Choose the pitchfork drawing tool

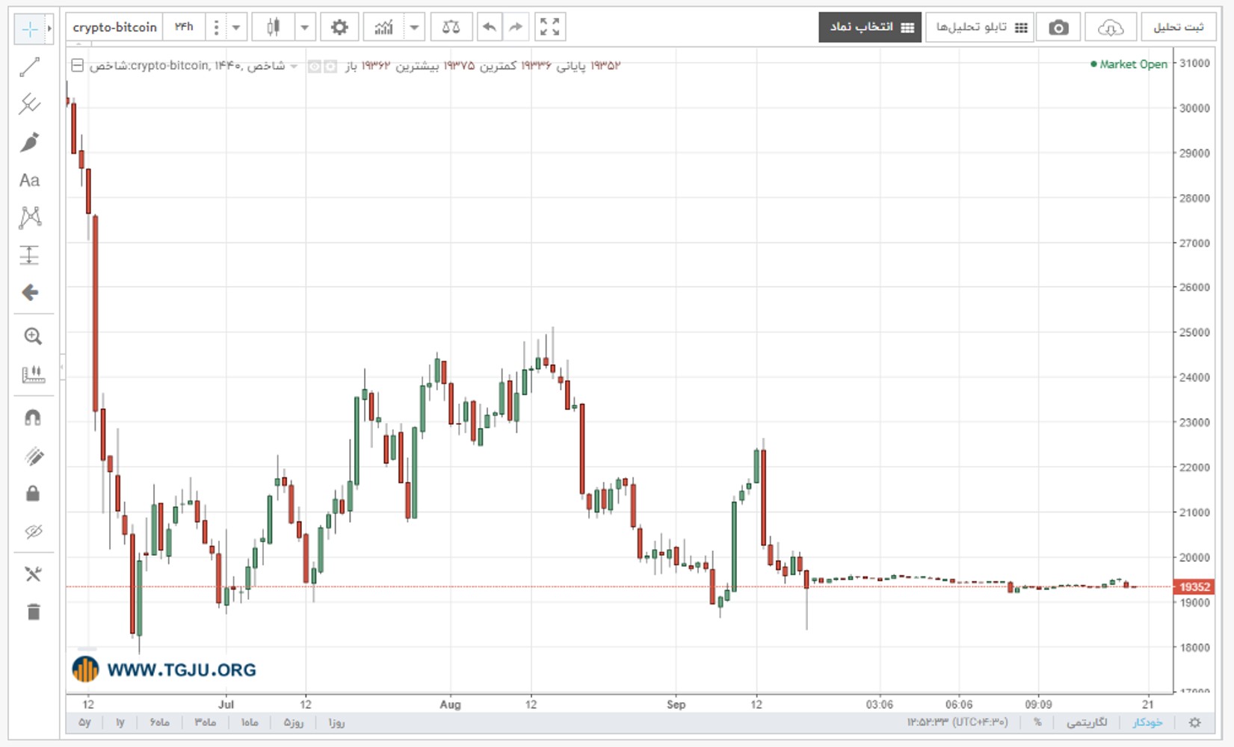(x=30, y=104)
